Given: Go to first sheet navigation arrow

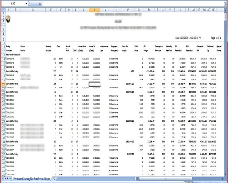Looking at the screenshot, I should coord(3,178).
